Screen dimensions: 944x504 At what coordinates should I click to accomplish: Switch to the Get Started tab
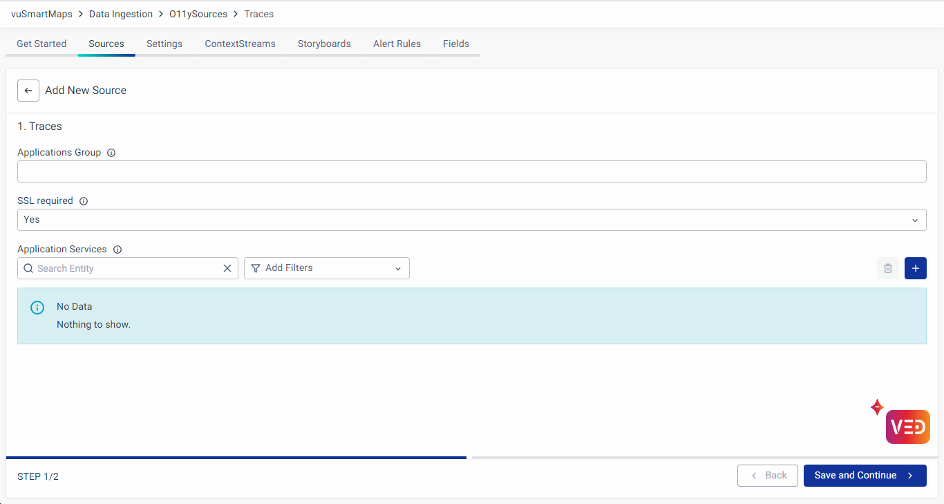point(41,44)
